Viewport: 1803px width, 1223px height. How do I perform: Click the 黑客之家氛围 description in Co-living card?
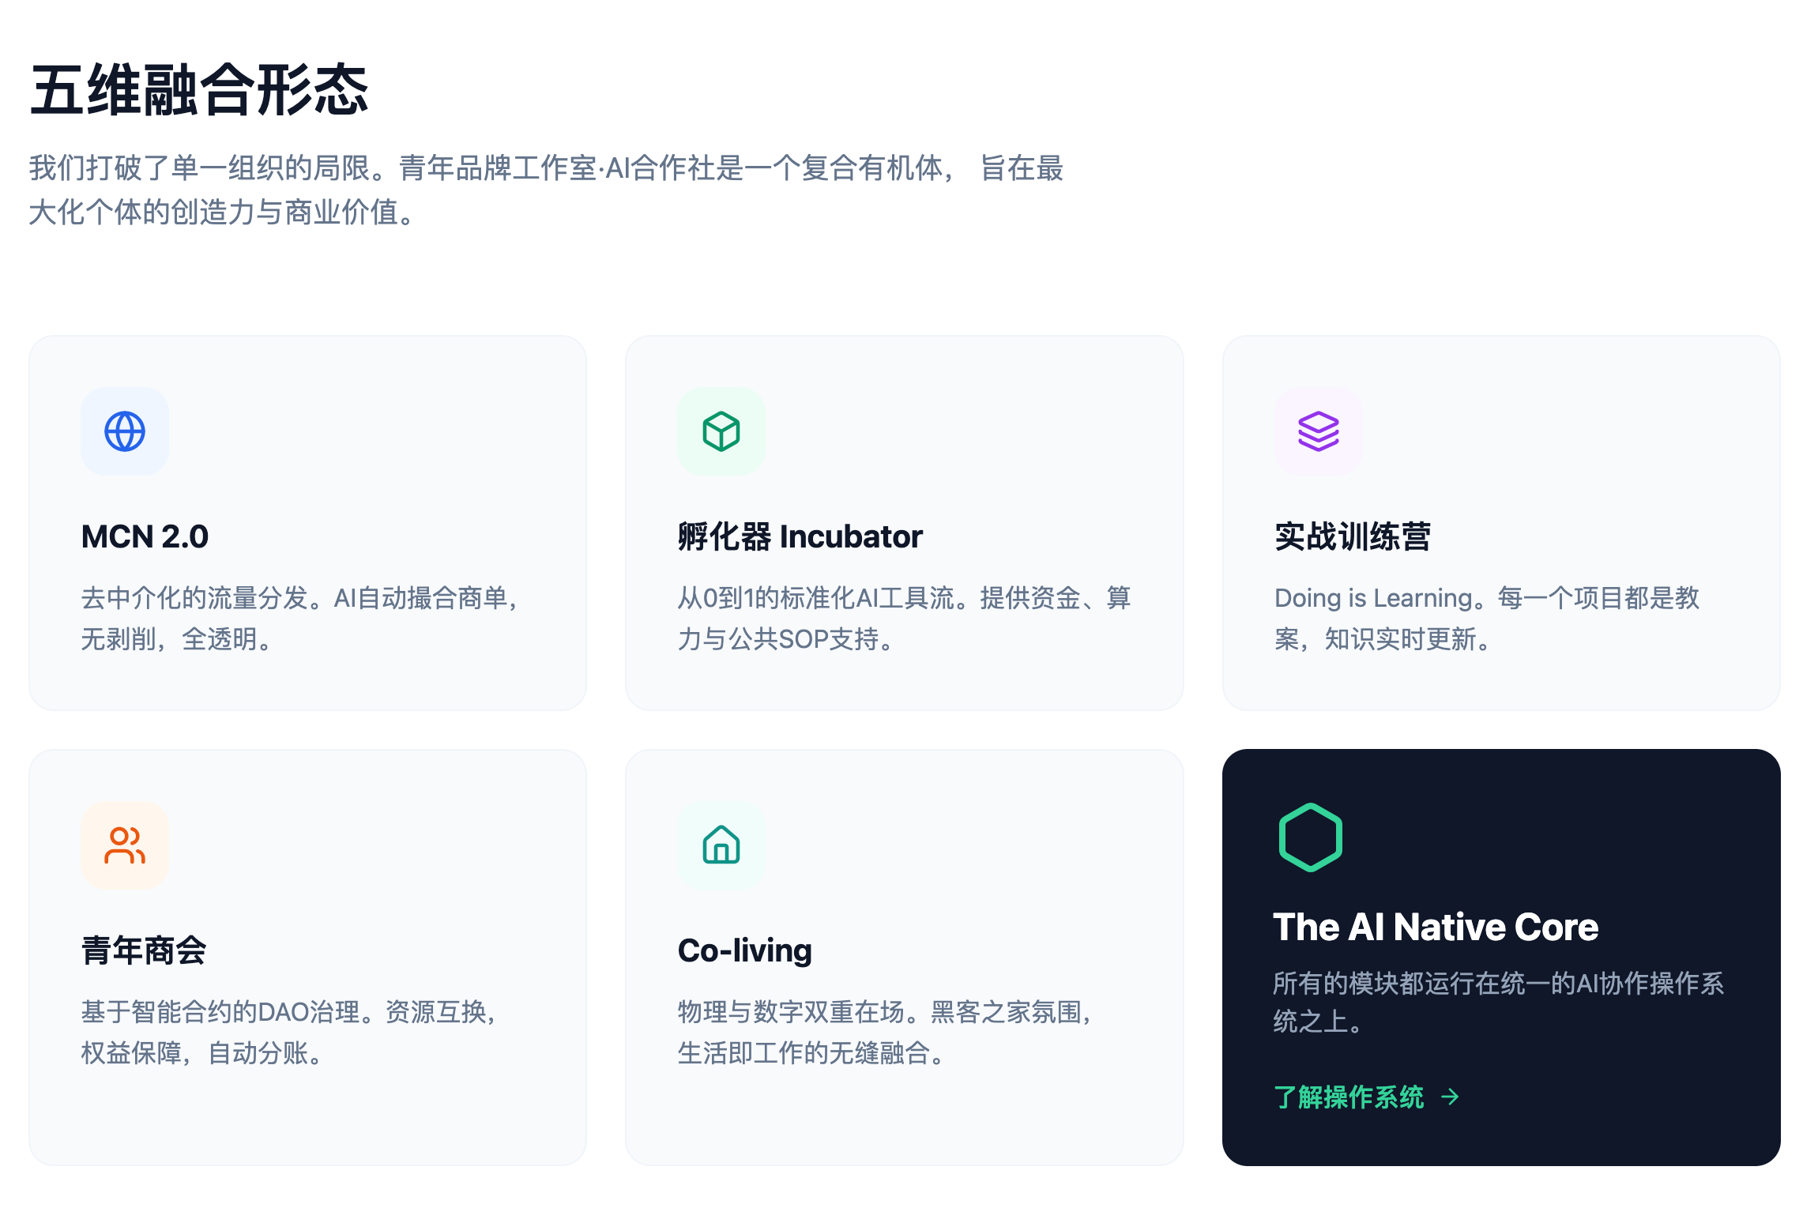(x=885, y=1032)
